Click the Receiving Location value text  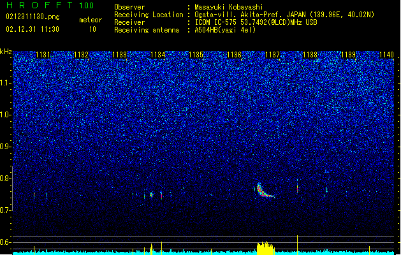click(284, 15)
